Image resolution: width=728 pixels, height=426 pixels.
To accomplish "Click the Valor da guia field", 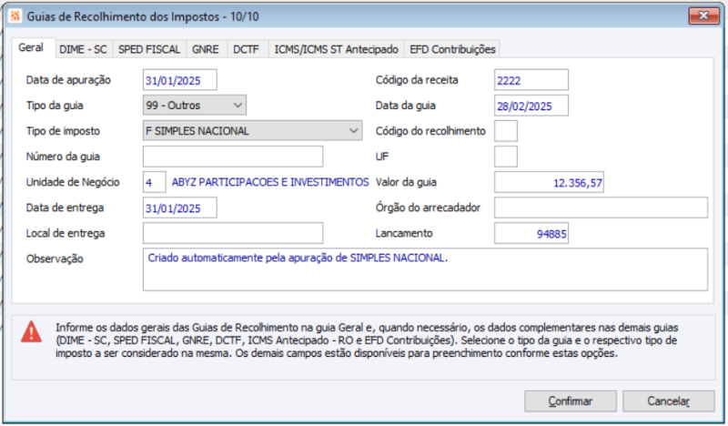I will (549, 182).
